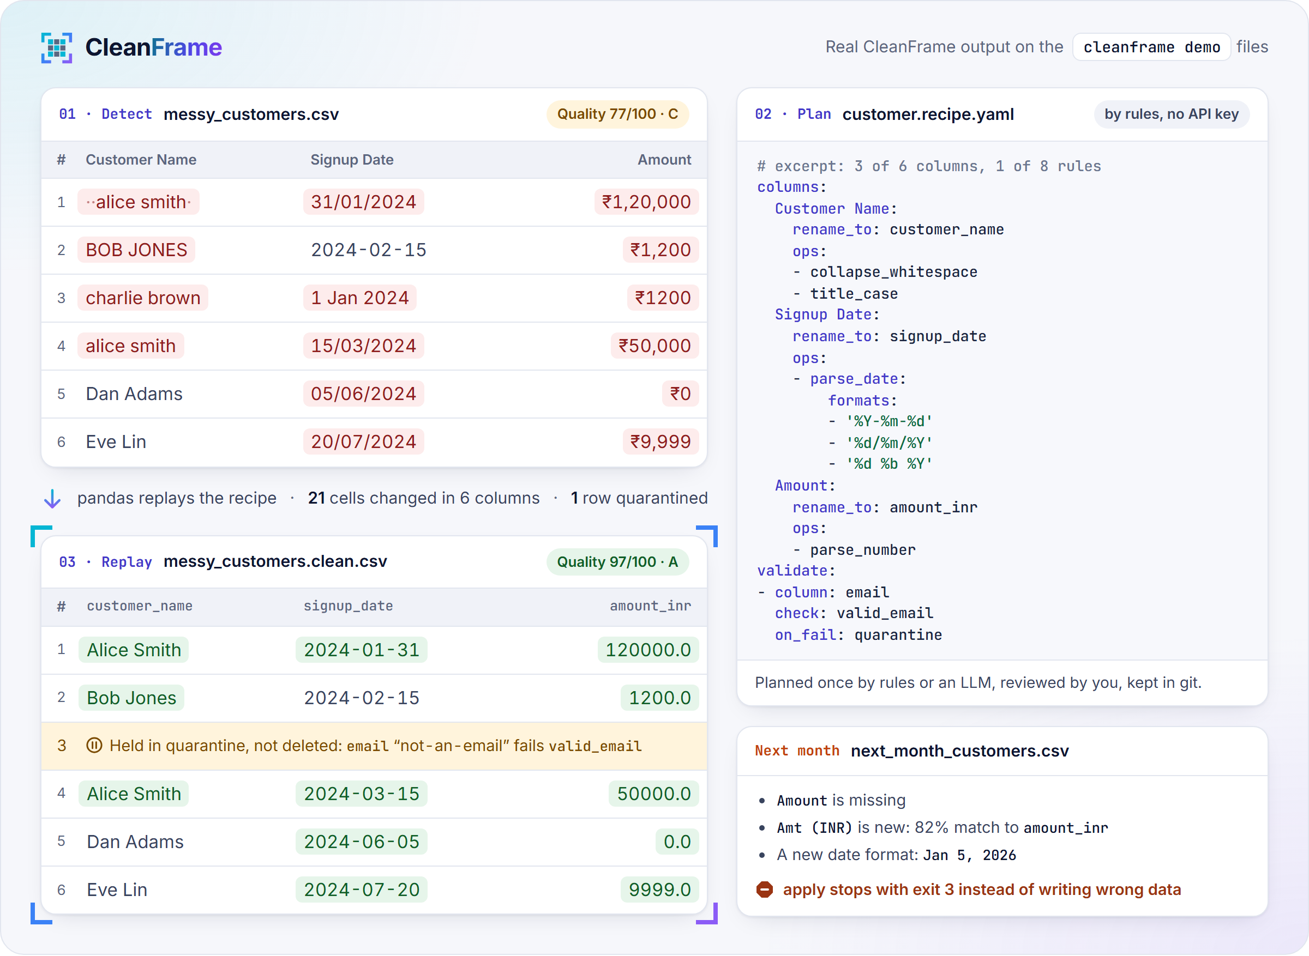
Task: Click the 'Held in quarantine, not deleted' row
Action: [374, 746]
